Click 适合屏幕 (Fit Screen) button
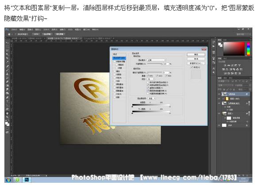Image resolution: width=259 pixels, height=185 pixels. (47, 34)
